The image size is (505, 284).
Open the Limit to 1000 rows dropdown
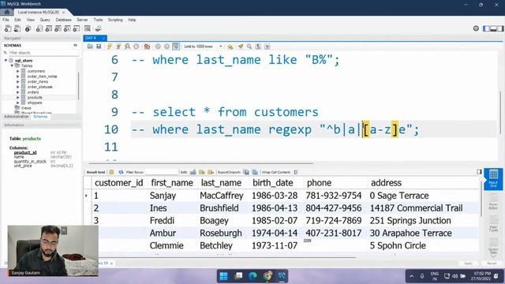tap(203, 47)
